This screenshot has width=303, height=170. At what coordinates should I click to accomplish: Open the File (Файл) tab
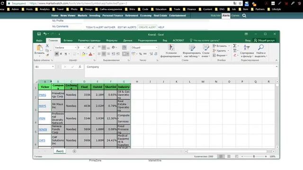39,41
